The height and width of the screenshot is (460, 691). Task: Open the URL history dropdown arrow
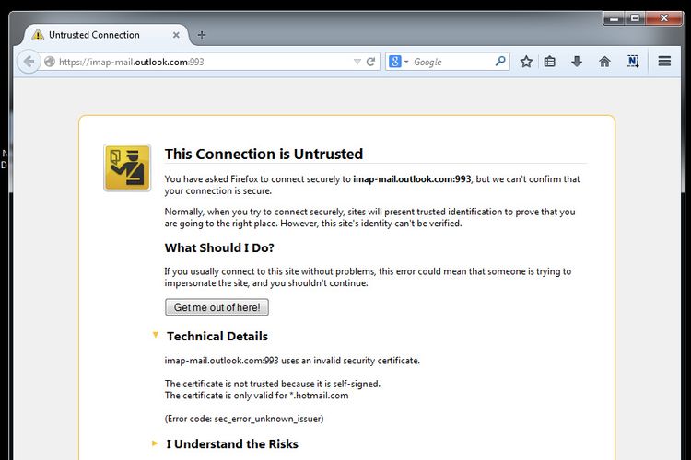tap(357, 62)
